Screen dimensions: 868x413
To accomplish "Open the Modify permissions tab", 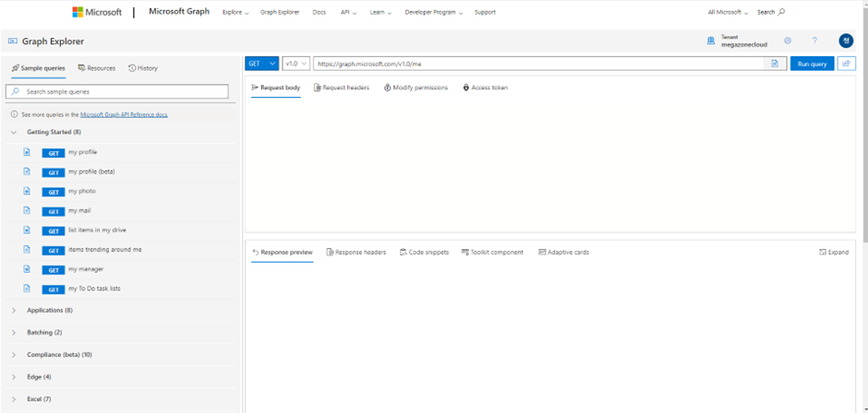I will click(x=416, y=88).
